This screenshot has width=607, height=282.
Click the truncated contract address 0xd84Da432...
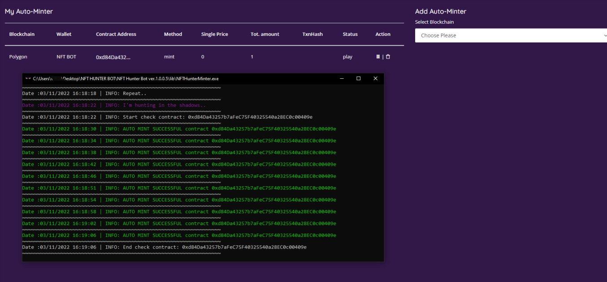pyautogui.click(x=113, y=57)
